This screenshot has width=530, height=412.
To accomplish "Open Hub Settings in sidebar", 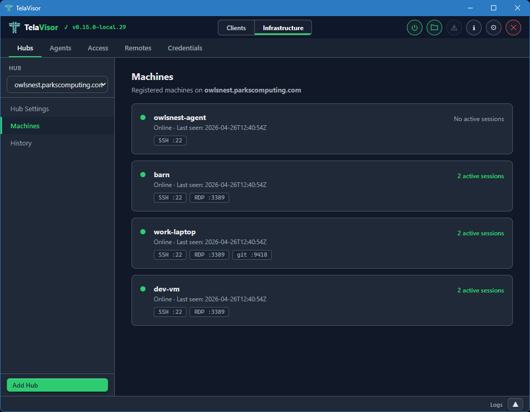I will click(x=58, y=109).
